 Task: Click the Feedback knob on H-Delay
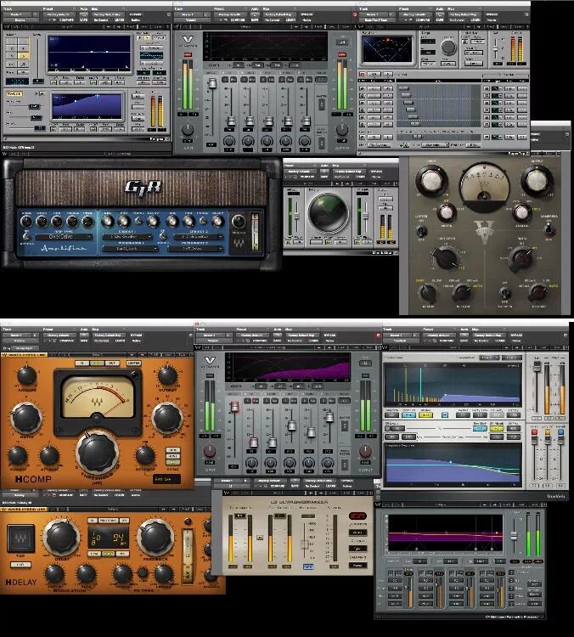pos(155,538)
